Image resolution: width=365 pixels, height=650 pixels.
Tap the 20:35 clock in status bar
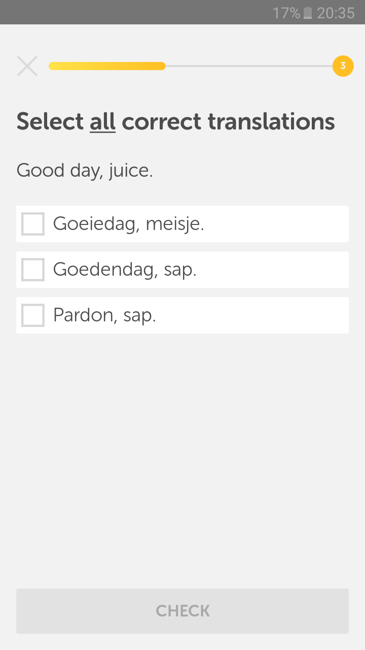click(x=336, y=13)
